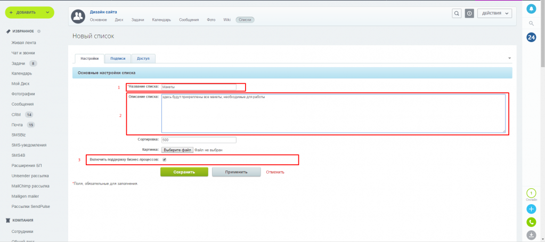Open the Действия dropdown menu

pyautogui.click(x=495, y=13)
